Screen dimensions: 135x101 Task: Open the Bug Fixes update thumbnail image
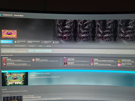tap(12, 98)
